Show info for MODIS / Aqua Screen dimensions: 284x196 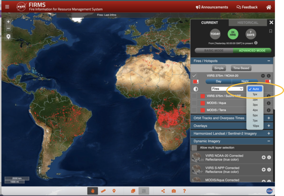click(269, 103)
